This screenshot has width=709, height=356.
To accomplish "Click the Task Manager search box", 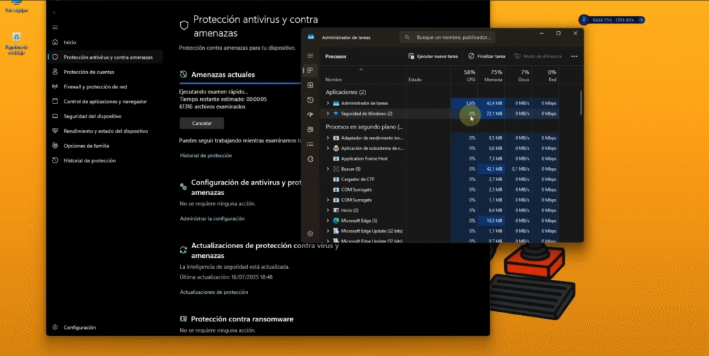I will [x=450, y=37].
